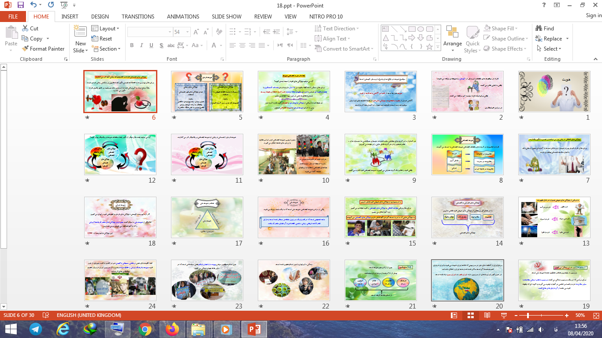Viewport: 602px width, 338px height.
Task: Click the New Slide button
Action: (81, 40)
